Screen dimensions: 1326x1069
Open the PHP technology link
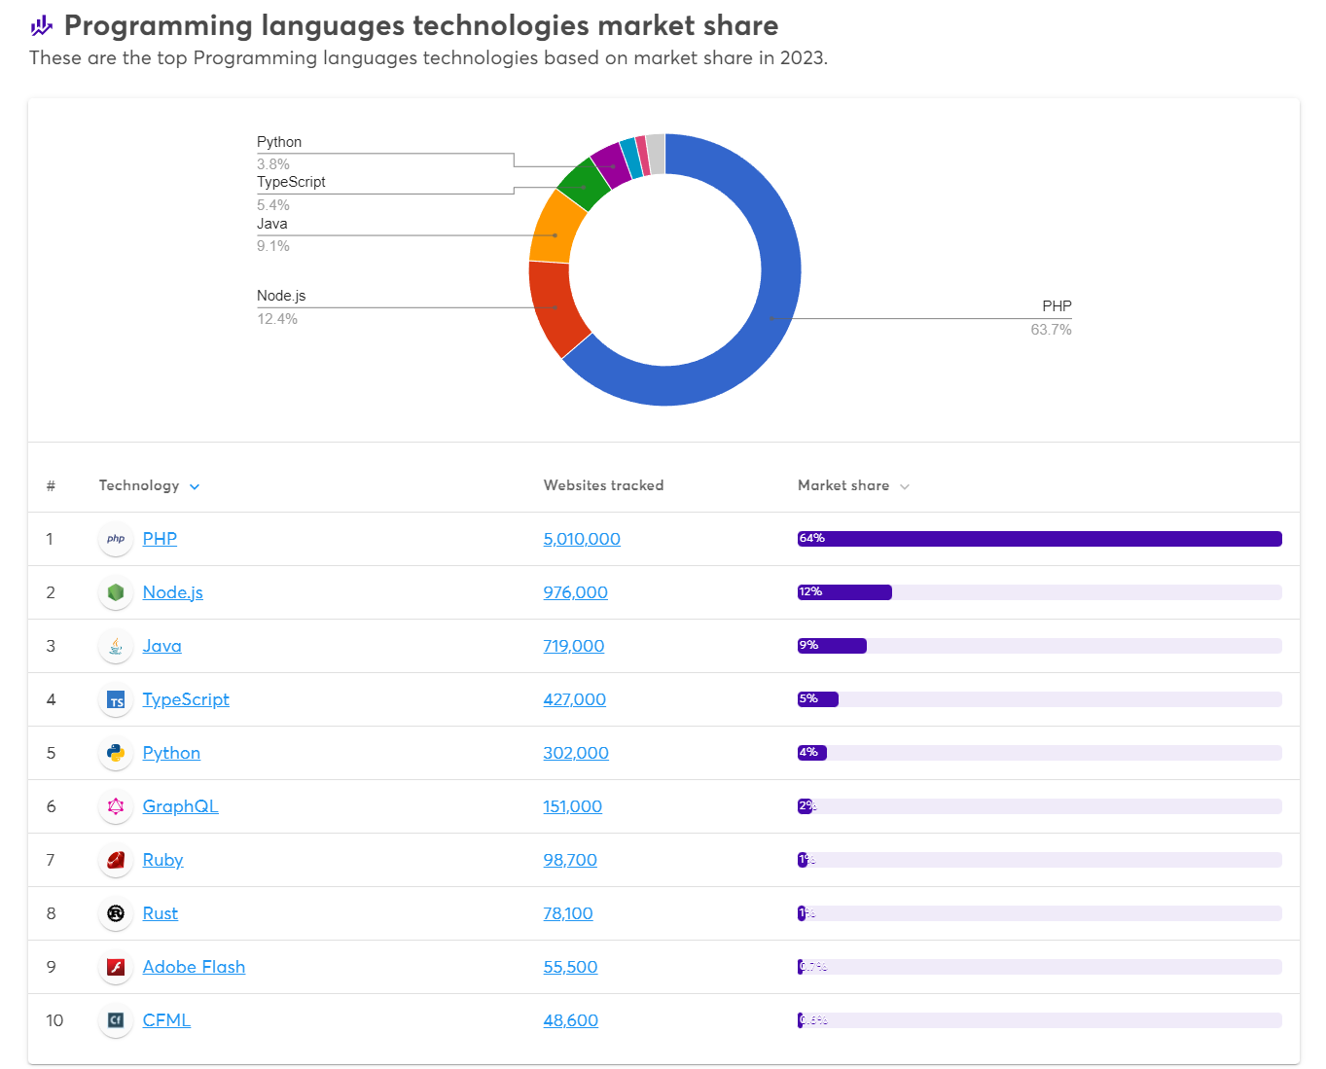pyautogui.click(x=160, y=539)
